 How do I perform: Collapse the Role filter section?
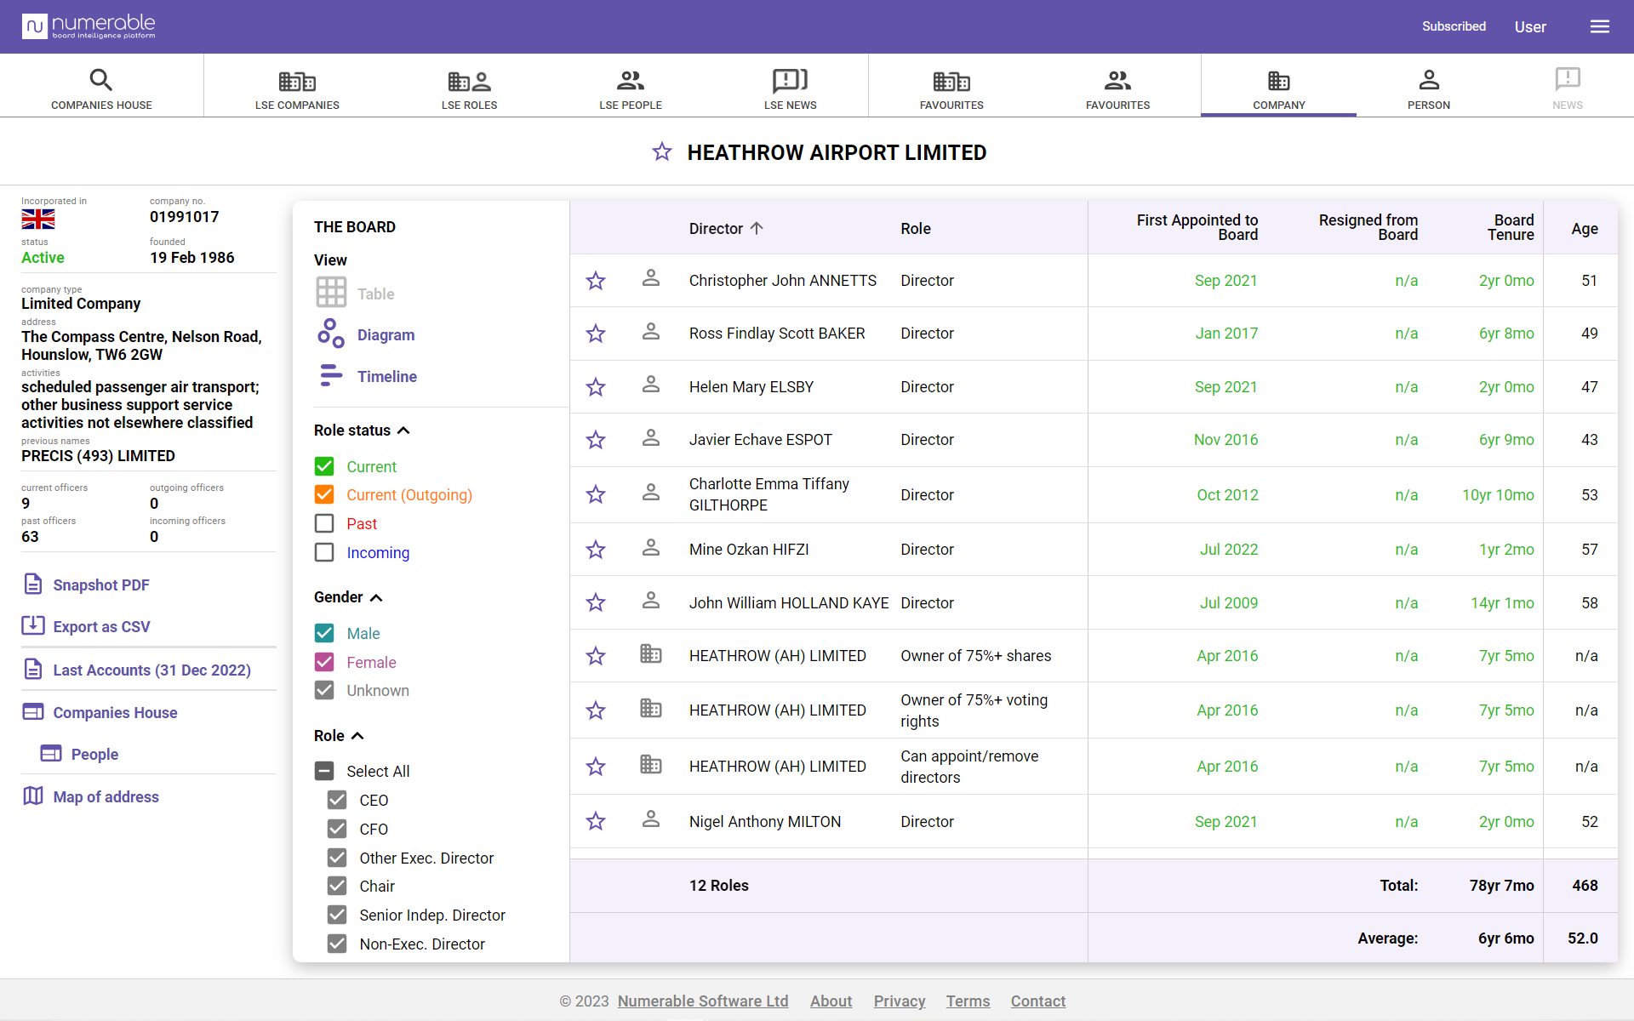click(x=357, y=736)
